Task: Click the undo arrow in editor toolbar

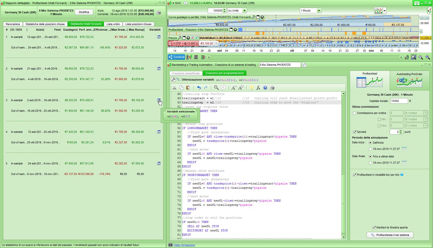Action: coord(199,88)
